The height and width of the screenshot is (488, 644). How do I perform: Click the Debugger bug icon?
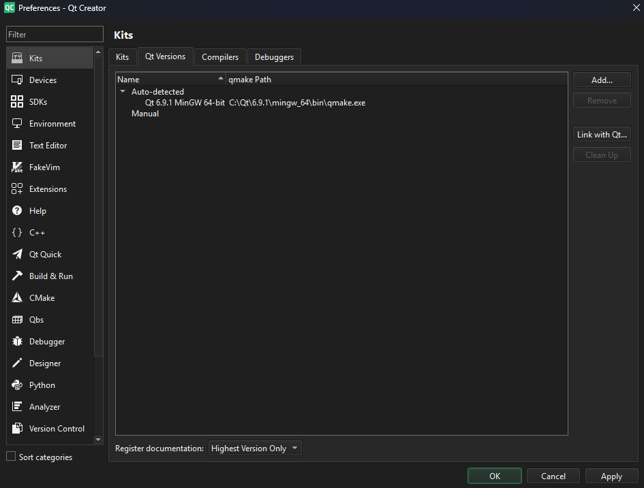pos(17,342)
